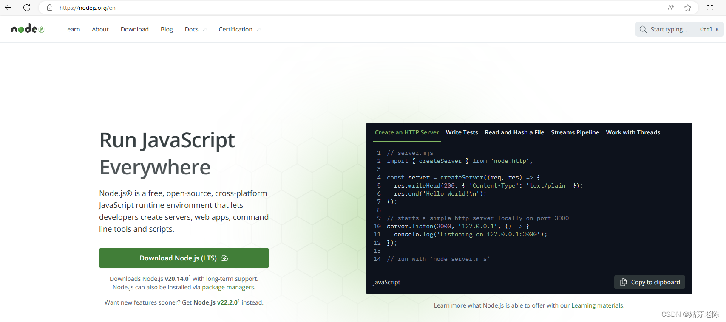Click the console.log('Listening on...') line
The height and width of the screenshot is (322, 726).
click(471, 234)
